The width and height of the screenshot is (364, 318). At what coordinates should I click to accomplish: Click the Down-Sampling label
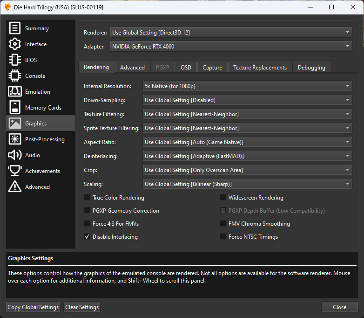pyautogui.click(x=104, y=100)
